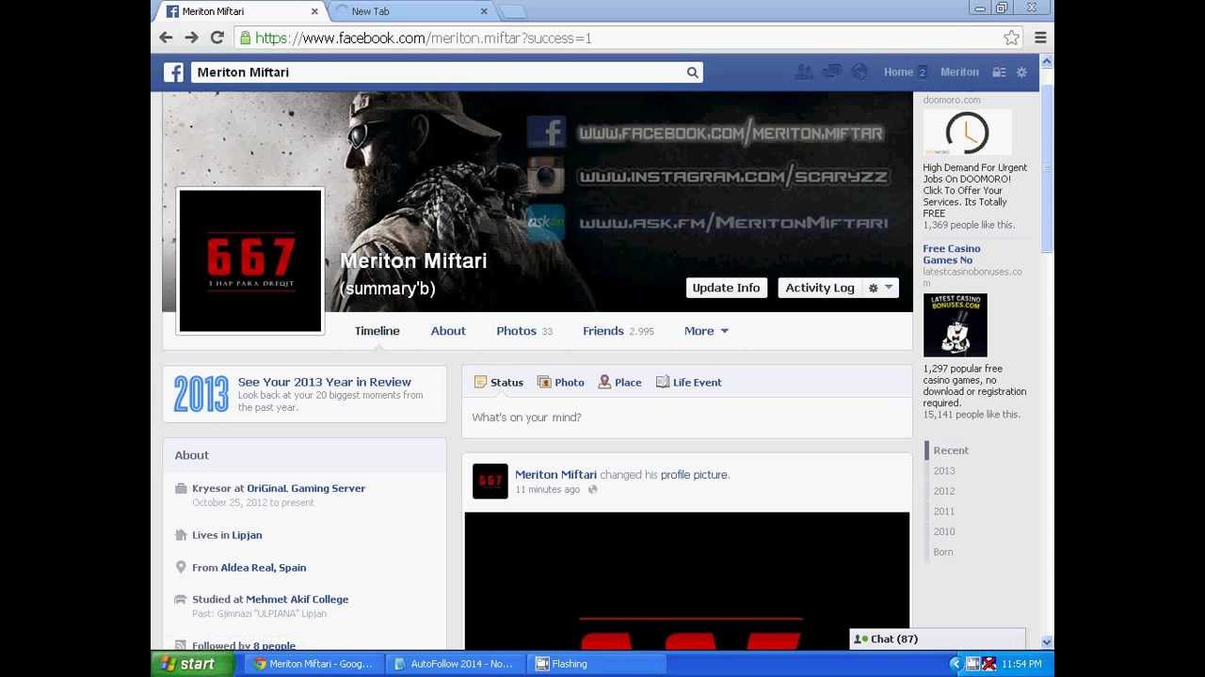The height and width of the screenshot is (677, 1205).
Task: Open a new browser tab button
Action: (x=512, y=11)
